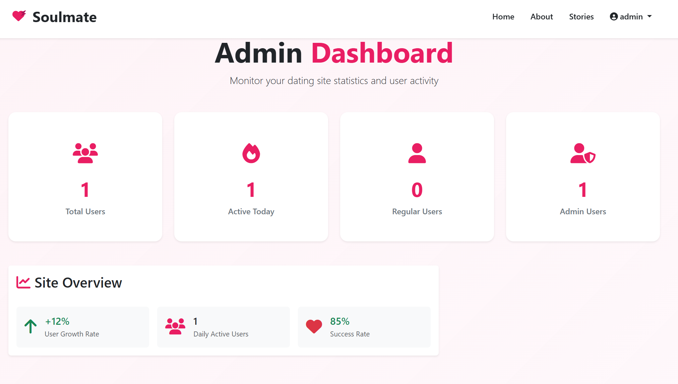The height and width of the screenshot is (384, 678).
Task: Open the Stories page link
Action: [x=581, y=16]
